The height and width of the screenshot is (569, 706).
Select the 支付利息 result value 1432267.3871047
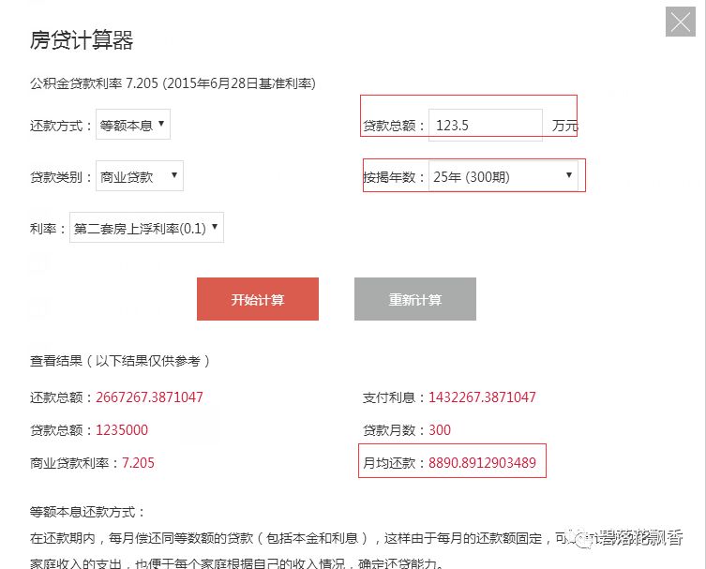[482, 397]
